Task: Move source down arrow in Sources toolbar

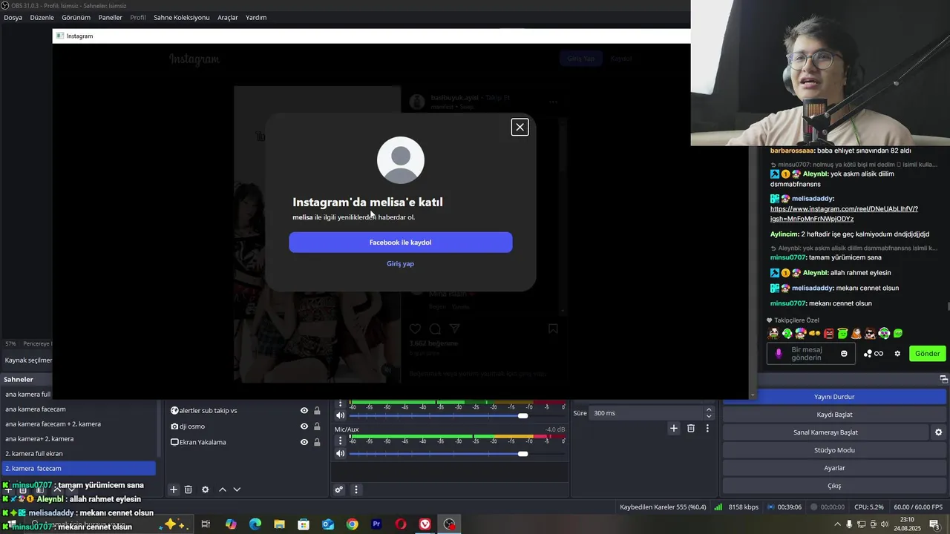Action: [x=237, y=489]
